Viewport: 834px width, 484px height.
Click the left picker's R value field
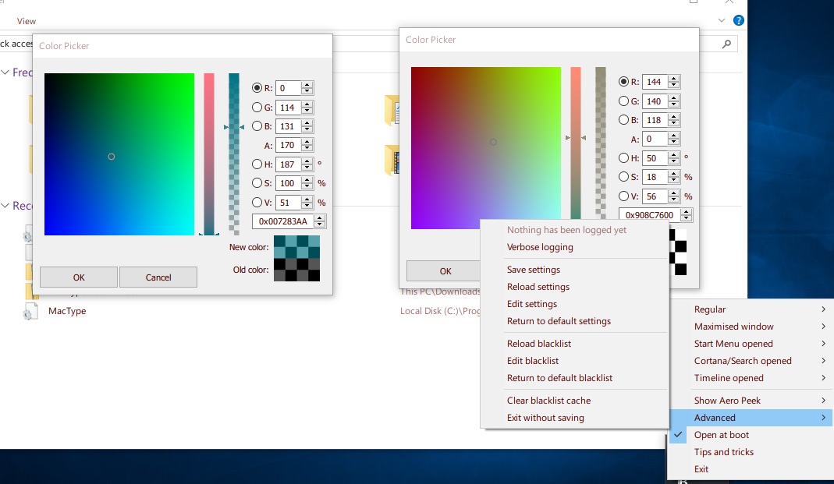click(x=289, y=88)
